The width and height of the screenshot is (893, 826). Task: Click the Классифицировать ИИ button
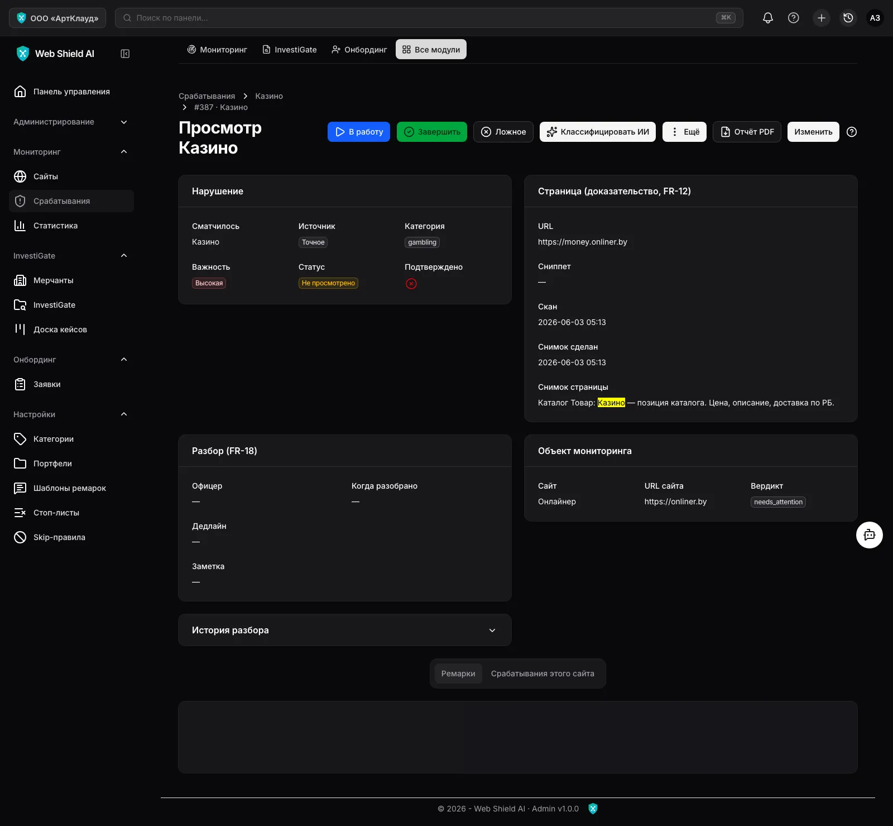pos(598,132)
